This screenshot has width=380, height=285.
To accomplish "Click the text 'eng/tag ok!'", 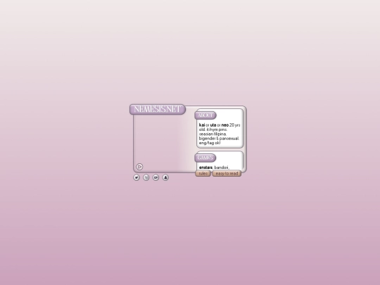I will click(x=210, y=143).
